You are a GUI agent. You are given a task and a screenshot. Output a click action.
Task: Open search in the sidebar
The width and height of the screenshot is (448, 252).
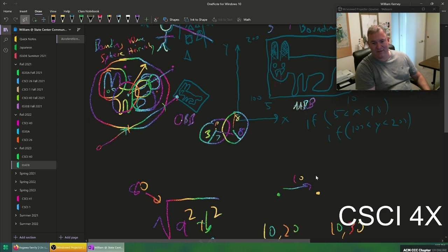click(6, 40)
